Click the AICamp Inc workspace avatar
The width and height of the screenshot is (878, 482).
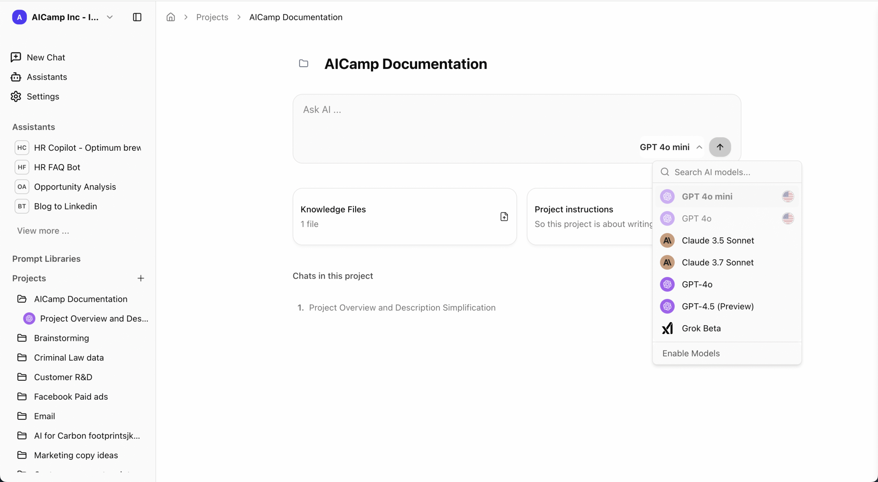click(20, 17)
